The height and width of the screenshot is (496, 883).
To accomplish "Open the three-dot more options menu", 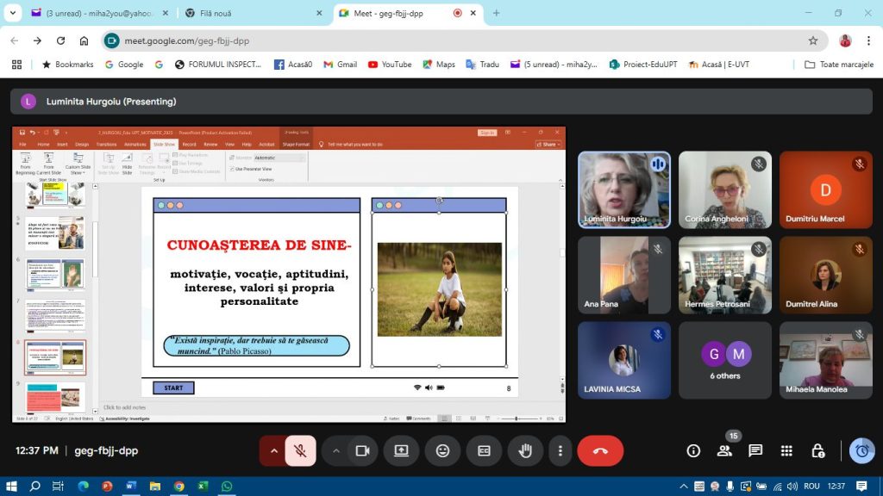I will 560,450.
